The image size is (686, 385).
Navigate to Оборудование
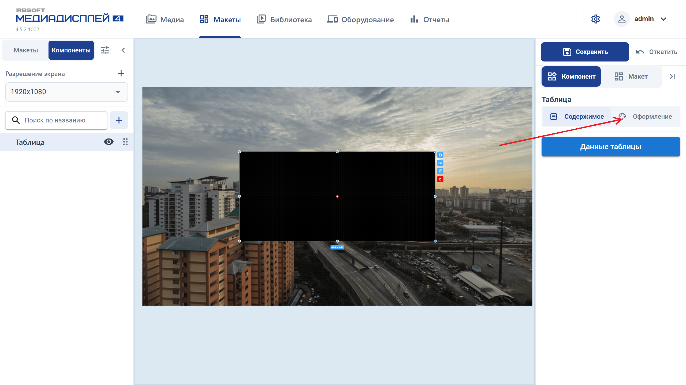360,19
